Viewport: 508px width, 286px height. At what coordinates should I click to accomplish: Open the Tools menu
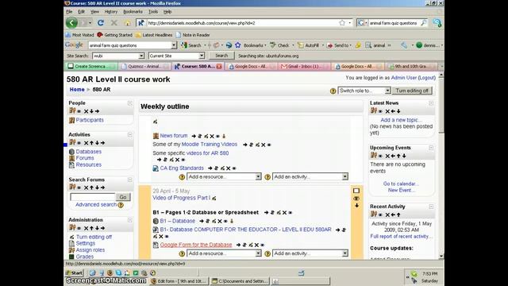[153, 12]
